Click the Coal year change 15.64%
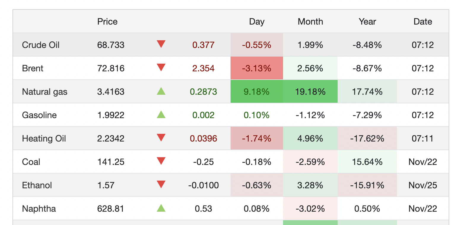This screenshot has width=451, height=225. (367, 162)
